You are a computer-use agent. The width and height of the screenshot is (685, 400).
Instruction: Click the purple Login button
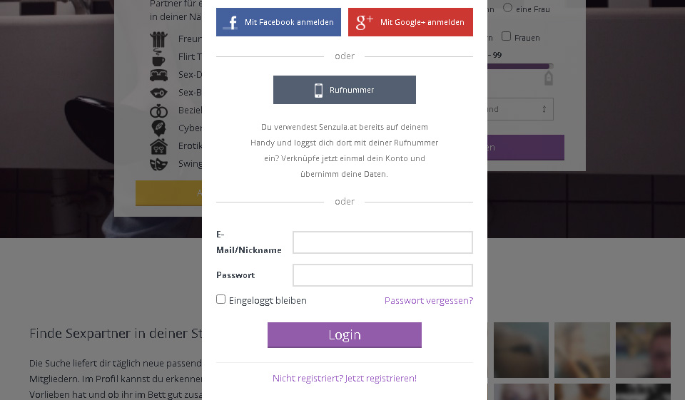(345, 335)
